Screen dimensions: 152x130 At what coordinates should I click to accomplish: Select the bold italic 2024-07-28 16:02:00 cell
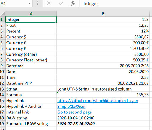(x=103, y=124)
